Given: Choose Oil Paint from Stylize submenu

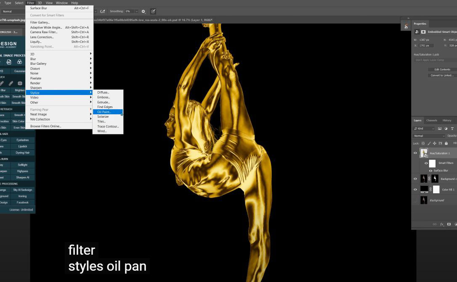Looking at the screenshot, I should tap(108, 112).
